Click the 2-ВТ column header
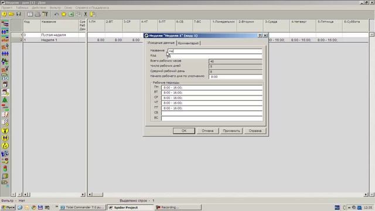Image resolution: width=375 pixels, height=211 pixels. (114, 25)
